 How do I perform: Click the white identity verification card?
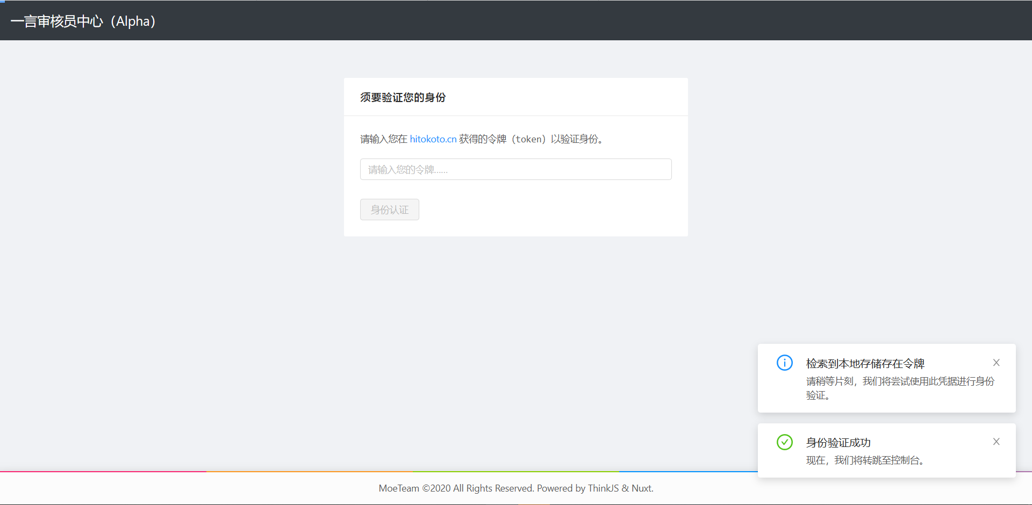tap(515, 157)
